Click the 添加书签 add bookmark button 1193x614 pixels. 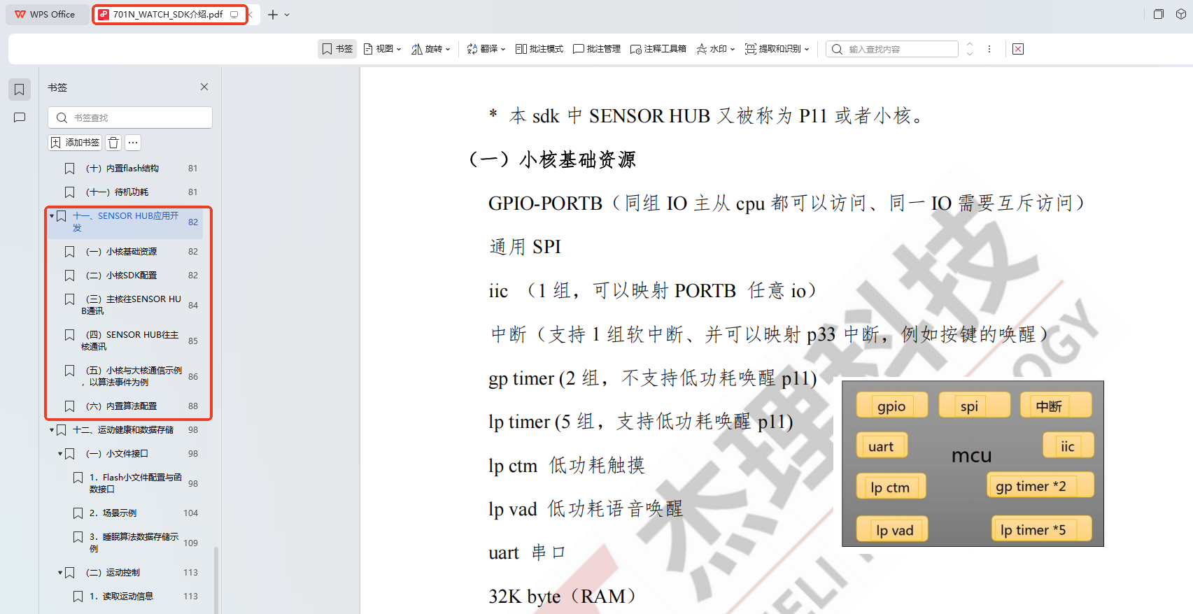click(75, 143)
